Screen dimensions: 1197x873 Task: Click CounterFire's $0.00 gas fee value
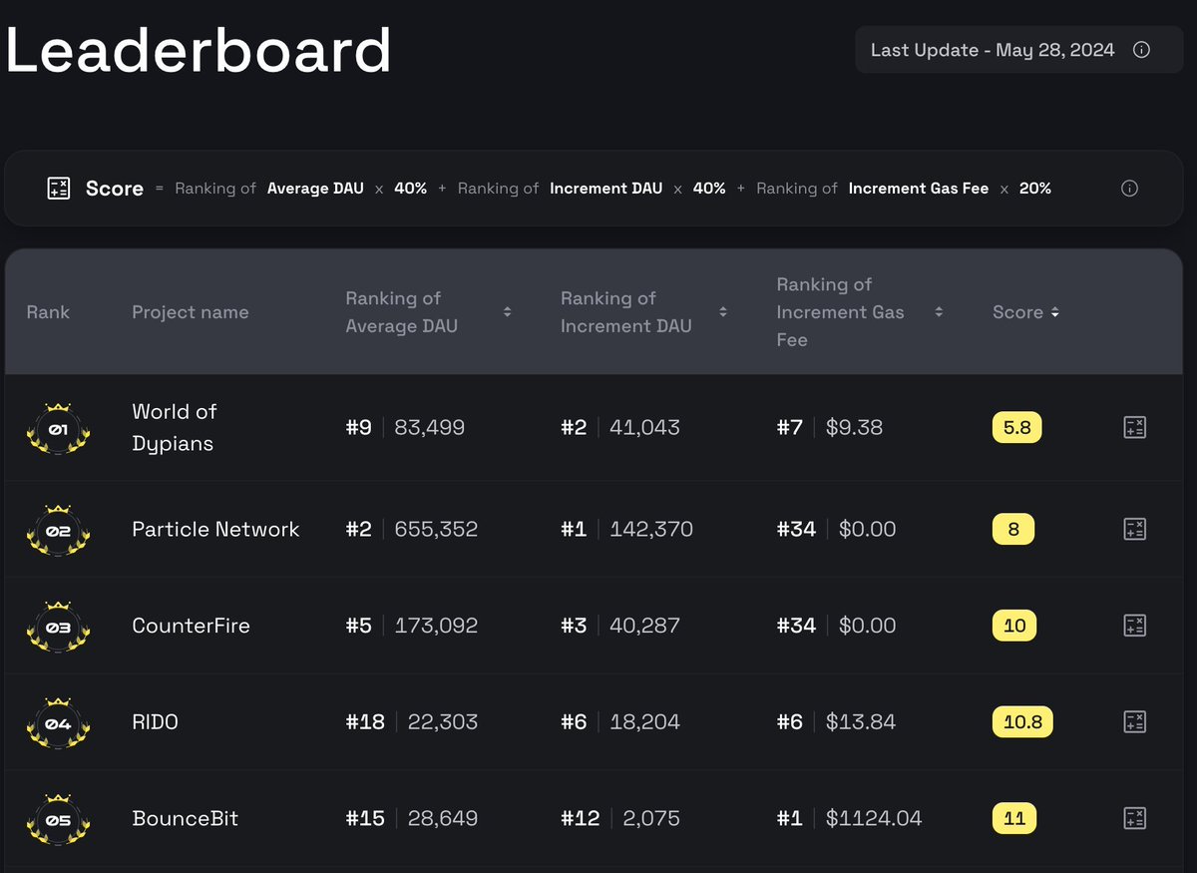click(867, 626)
